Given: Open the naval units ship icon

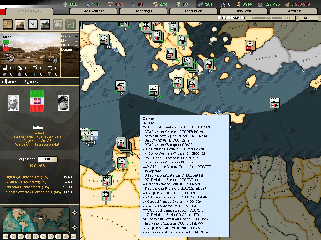Looking at the screenshot, I should click(x=45, y=24).
